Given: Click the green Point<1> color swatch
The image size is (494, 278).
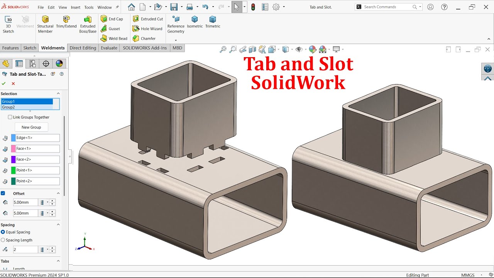Looking at the screenshot, I should pos(13,170).
